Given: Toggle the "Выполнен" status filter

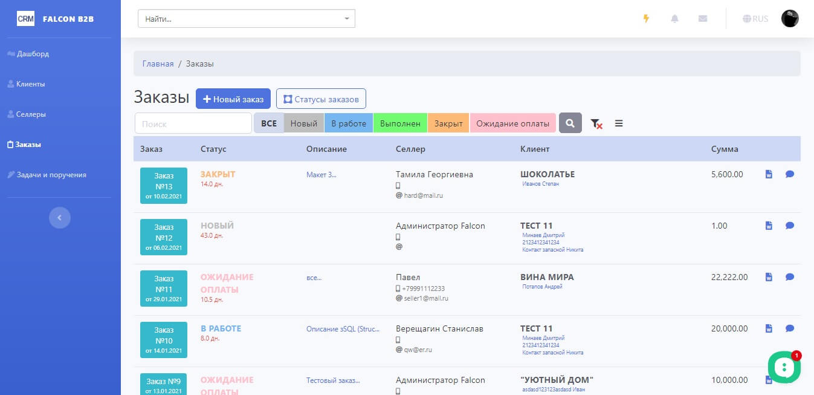Looking at the screenshot, I should pos(400,123).
